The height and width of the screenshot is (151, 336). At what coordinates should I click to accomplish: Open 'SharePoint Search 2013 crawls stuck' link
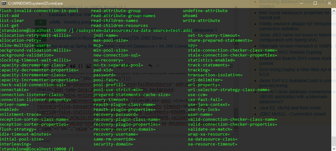pos(297,61)
